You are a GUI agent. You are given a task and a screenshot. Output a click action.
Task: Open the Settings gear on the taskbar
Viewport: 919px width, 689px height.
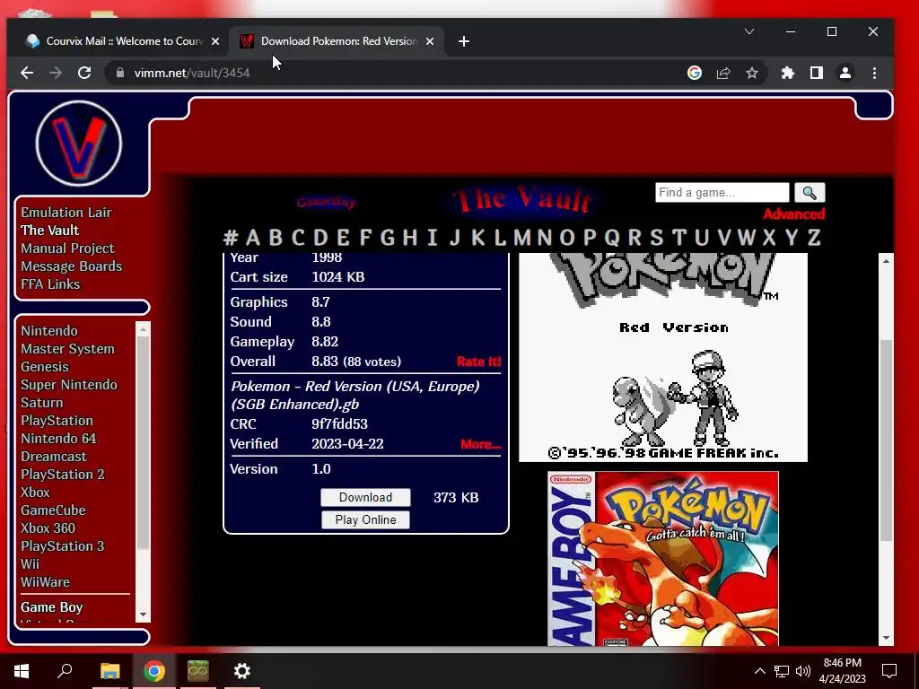[242, 671]
